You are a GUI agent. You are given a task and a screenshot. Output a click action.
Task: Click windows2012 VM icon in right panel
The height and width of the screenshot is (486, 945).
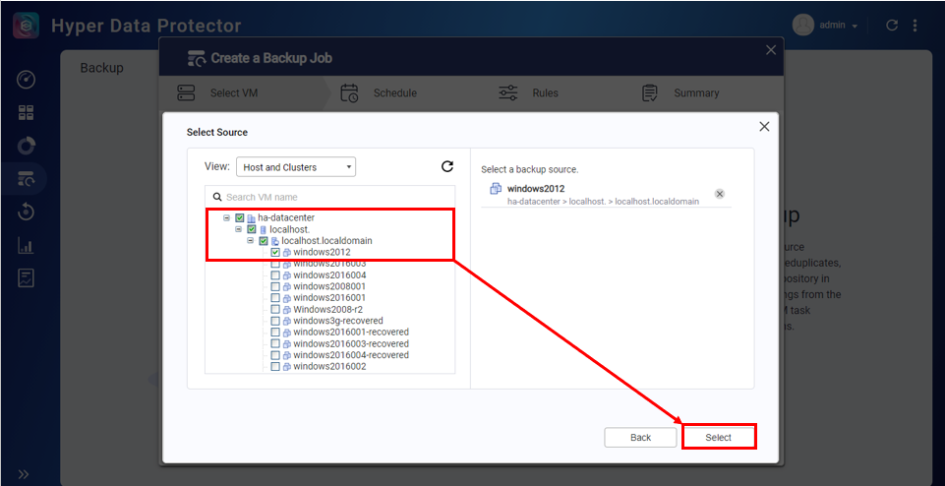[496, 189]
